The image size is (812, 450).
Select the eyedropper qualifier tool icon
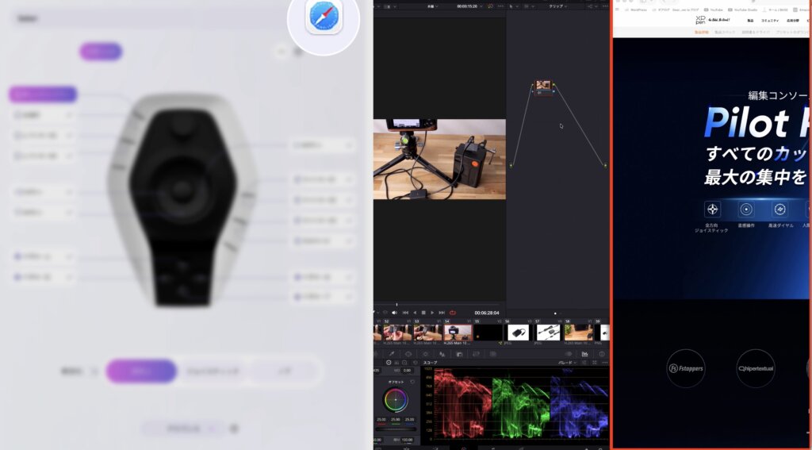coord(392,354)
